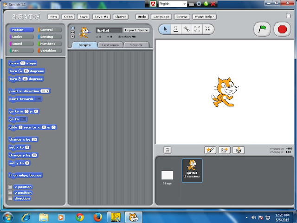Set rotation style to can rotate
The height and width of the screenshot is (223, 297).
[73, 28]
